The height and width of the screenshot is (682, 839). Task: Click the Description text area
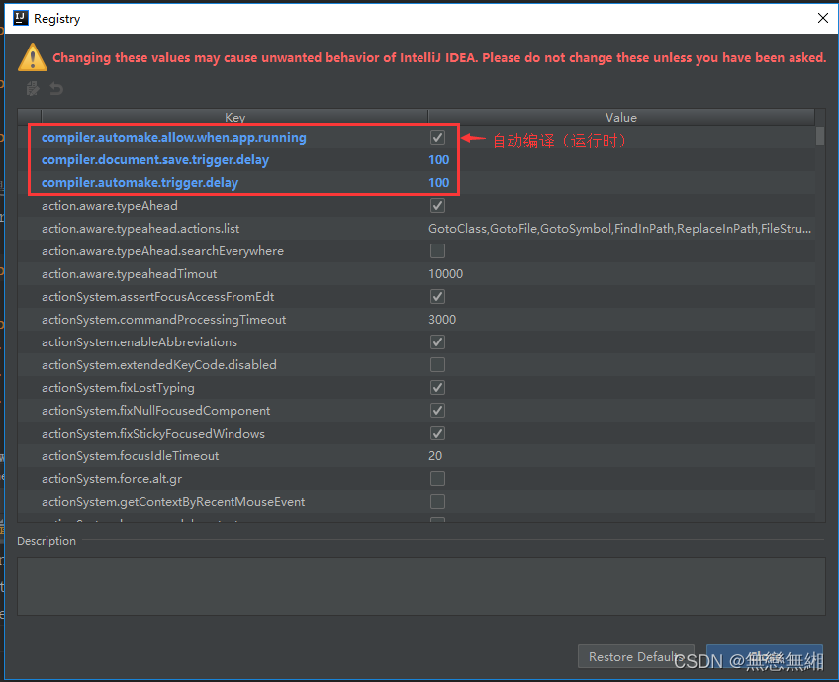[421, 586]
